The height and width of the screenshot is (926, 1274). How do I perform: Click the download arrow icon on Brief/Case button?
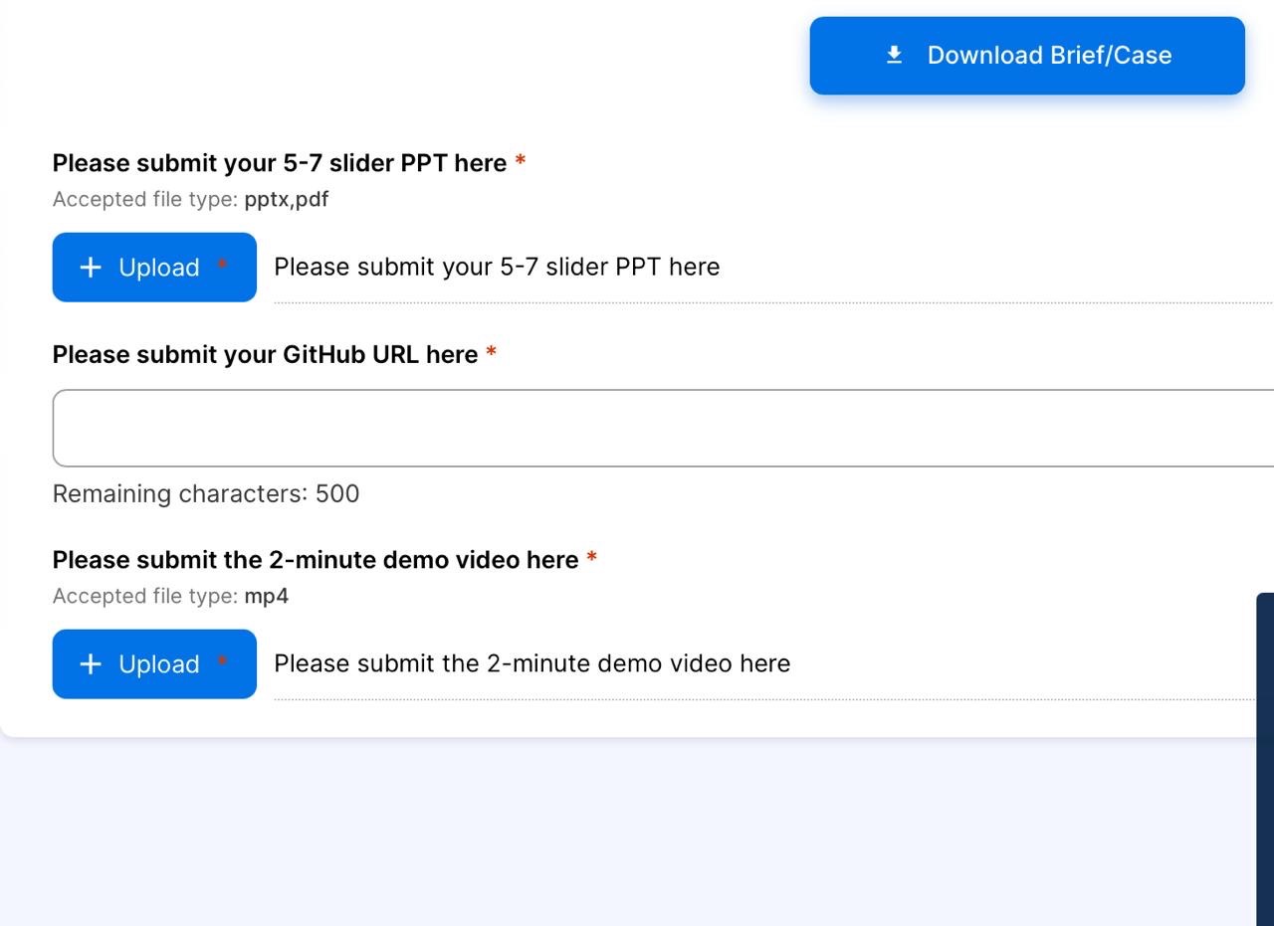pos(894,55)
